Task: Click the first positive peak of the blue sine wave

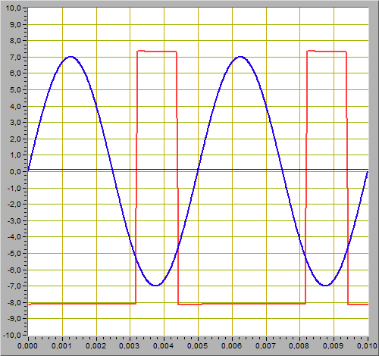Action: 70,57
